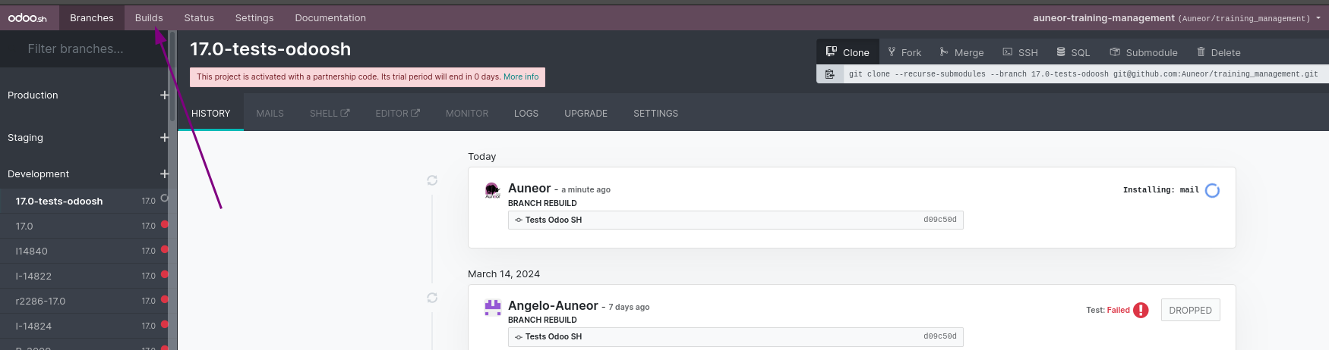Click the Auneor avatar in today's build
The width and height of the screenshot is (1329, 350).
coord(493,190)
